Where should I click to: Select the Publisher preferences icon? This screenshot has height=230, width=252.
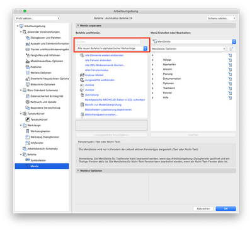pyautogui.click(x=28, y=67)
